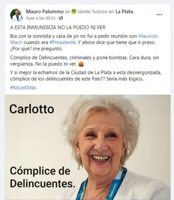Click the blue word Macri on second line
This screenshot has width=174, height=200.
point(16,42)
